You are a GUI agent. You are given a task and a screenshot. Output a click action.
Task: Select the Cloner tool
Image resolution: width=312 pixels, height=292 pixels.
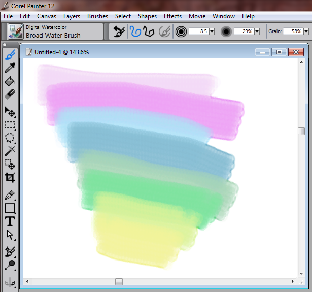[10, 252]
